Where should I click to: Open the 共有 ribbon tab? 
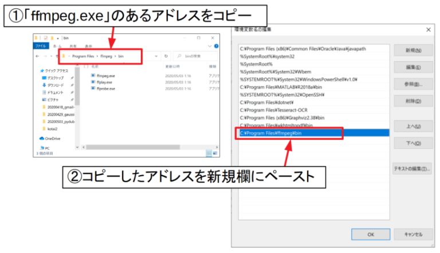pyautogui.click(x=73, y=45)
